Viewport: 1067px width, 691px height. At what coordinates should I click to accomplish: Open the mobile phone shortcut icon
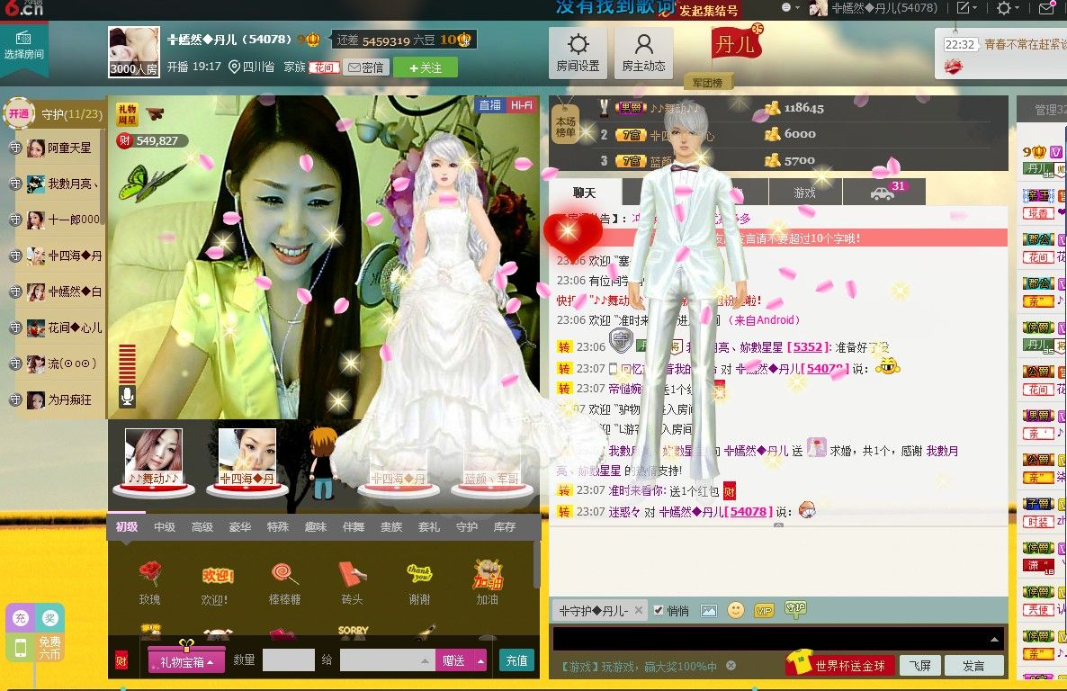(x=21, y=648)
